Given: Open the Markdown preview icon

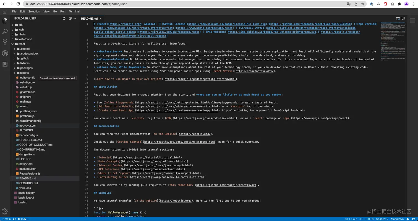Looking at the screenshot, I should click(x=398, y=19).
